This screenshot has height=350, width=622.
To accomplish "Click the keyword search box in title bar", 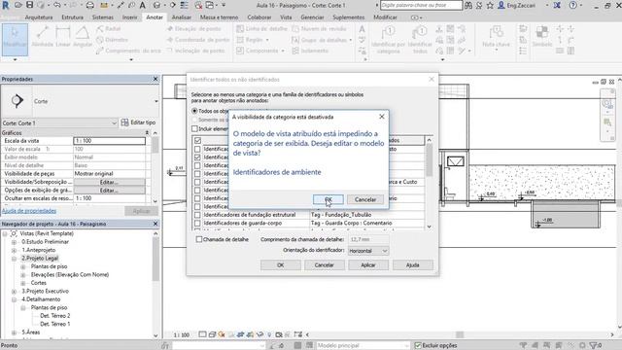I will pyautogui.click(x=421, y=5).
